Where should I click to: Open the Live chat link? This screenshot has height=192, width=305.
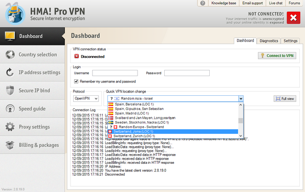tap(275, 3)
